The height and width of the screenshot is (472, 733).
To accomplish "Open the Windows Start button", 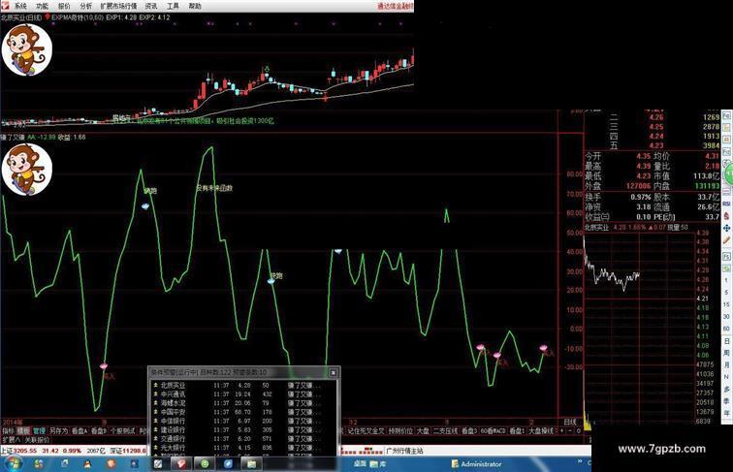I will (x=14, y=463).
